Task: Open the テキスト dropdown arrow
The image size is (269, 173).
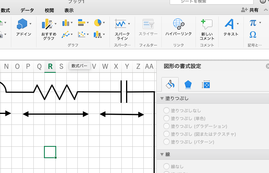Action: point(238,24)
